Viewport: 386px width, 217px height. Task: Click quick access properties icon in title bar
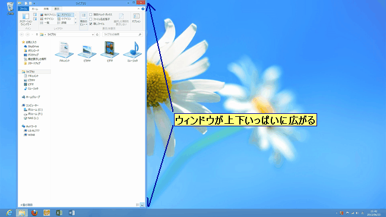click(x=26, y=3)
